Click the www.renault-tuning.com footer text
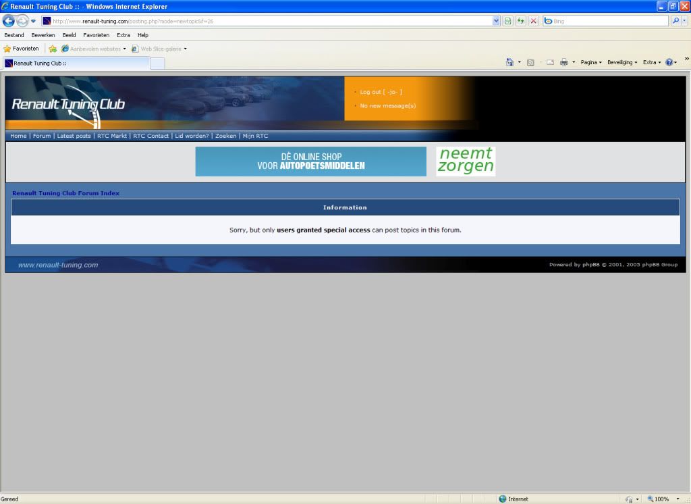 coord(58,265)
